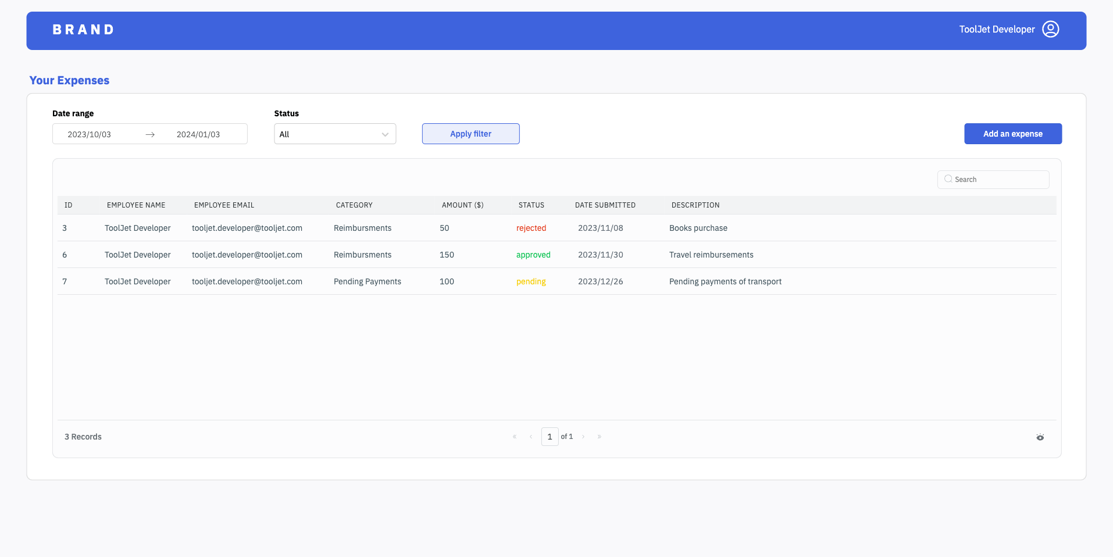Image resolution: width=1113 pixels, height=557 pixels.
Task: Select the end date 2024/01/03 field
Action: point(198,134)
